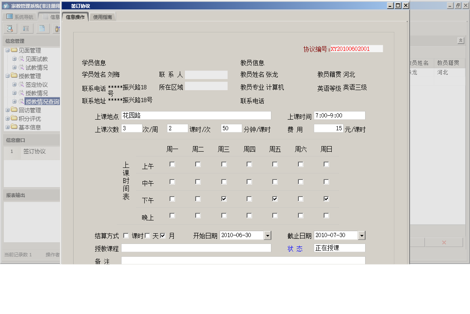Switch to 信息操作 tab

pyautogui.click(x=75, y=17)
